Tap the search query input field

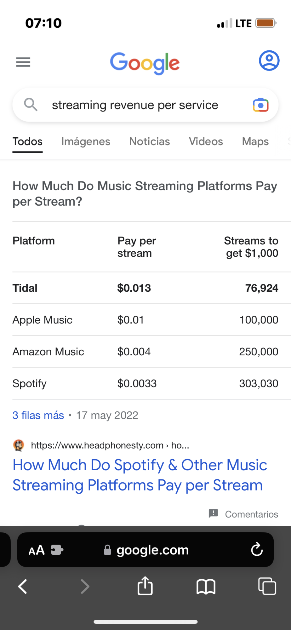[x=135, y=105]
